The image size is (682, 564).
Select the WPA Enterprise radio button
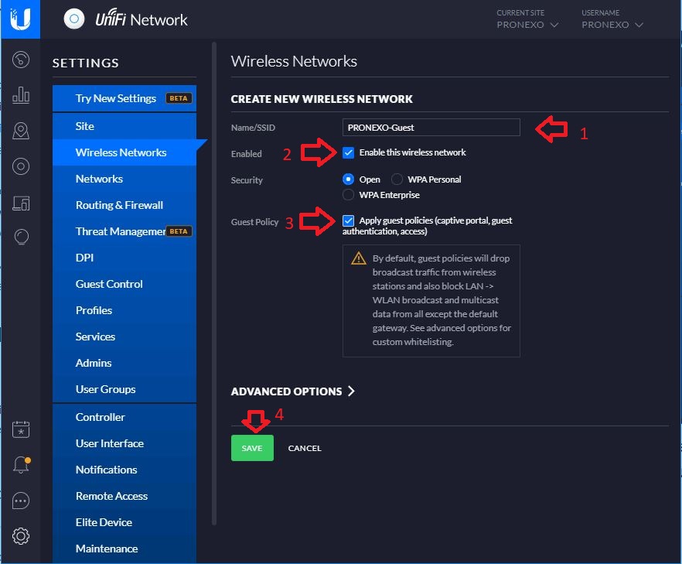pyautogui.click(x=348, y=195)
